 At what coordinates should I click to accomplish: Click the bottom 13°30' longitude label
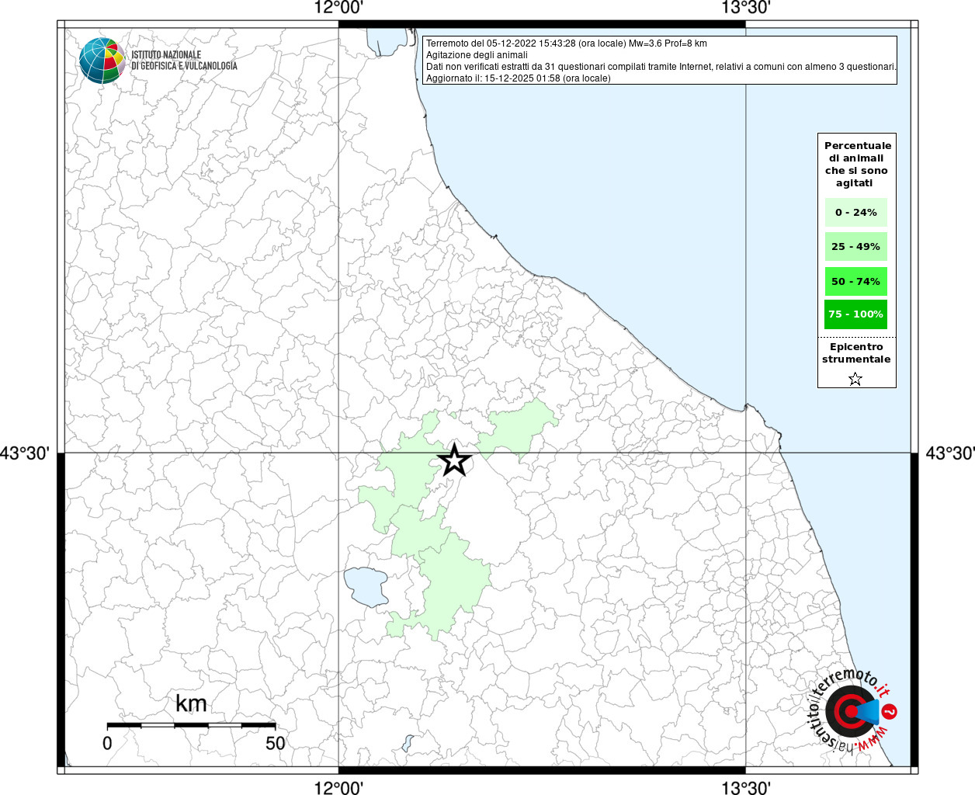[746, 788]
